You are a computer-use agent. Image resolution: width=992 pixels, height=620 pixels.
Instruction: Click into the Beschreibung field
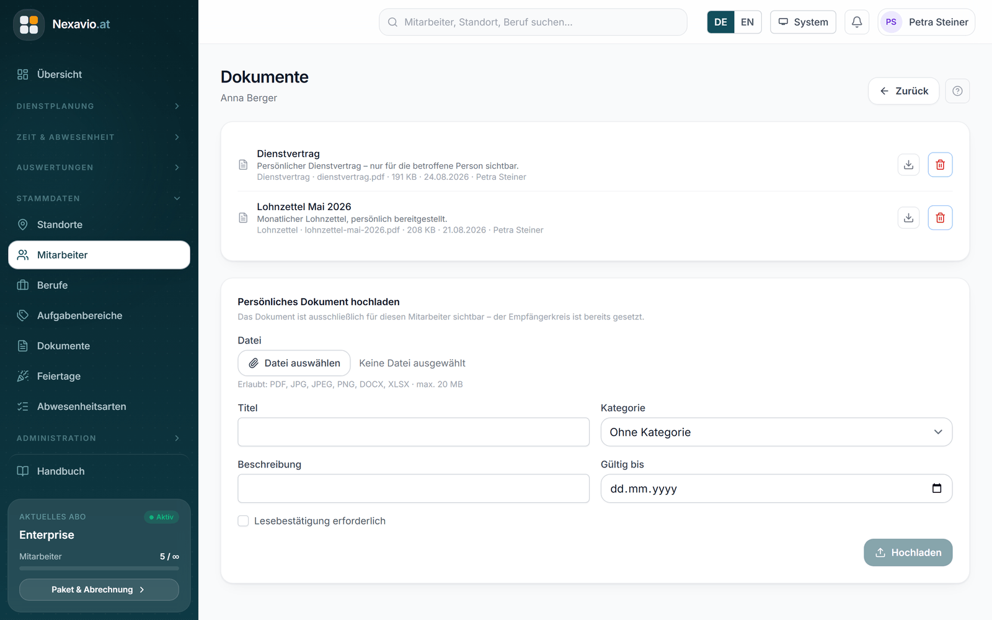[x=414, y=489]
